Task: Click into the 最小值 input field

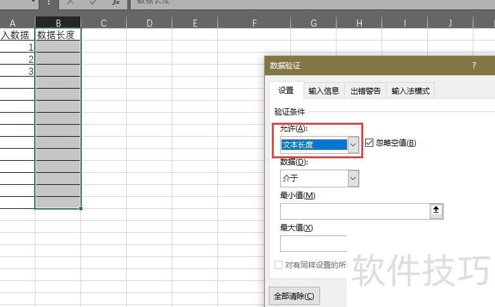Action: pos(354,211)
